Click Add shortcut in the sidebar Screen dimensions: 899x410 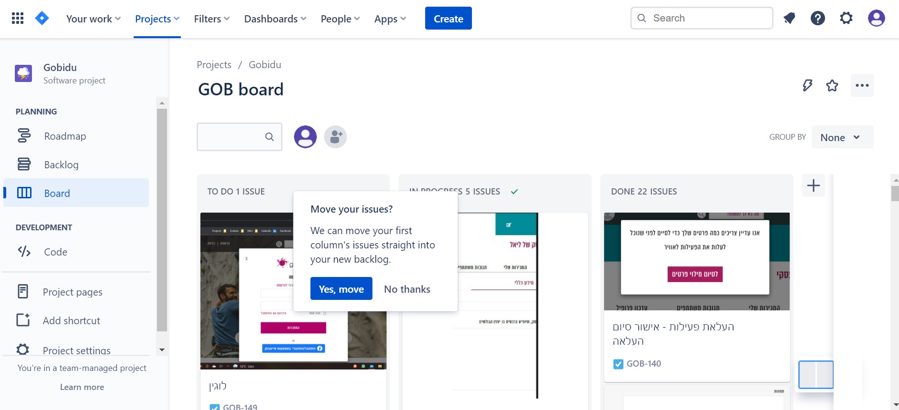pyautogui.click(x=76, y=320)
